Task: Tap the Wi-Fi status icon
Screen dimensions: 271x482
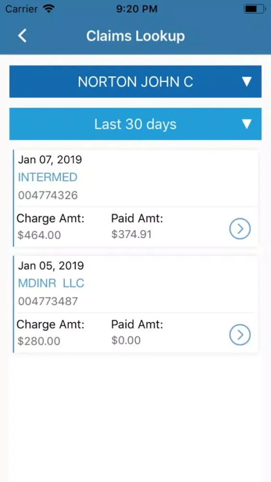Action: point(49,9)
